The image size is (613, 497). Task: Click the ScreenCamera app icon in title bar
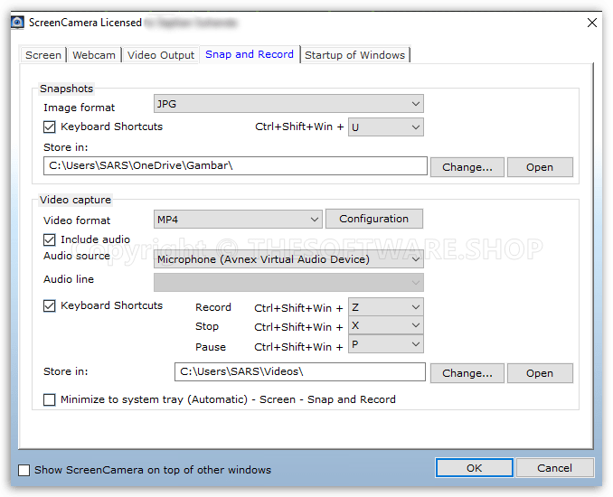[17, 23]
